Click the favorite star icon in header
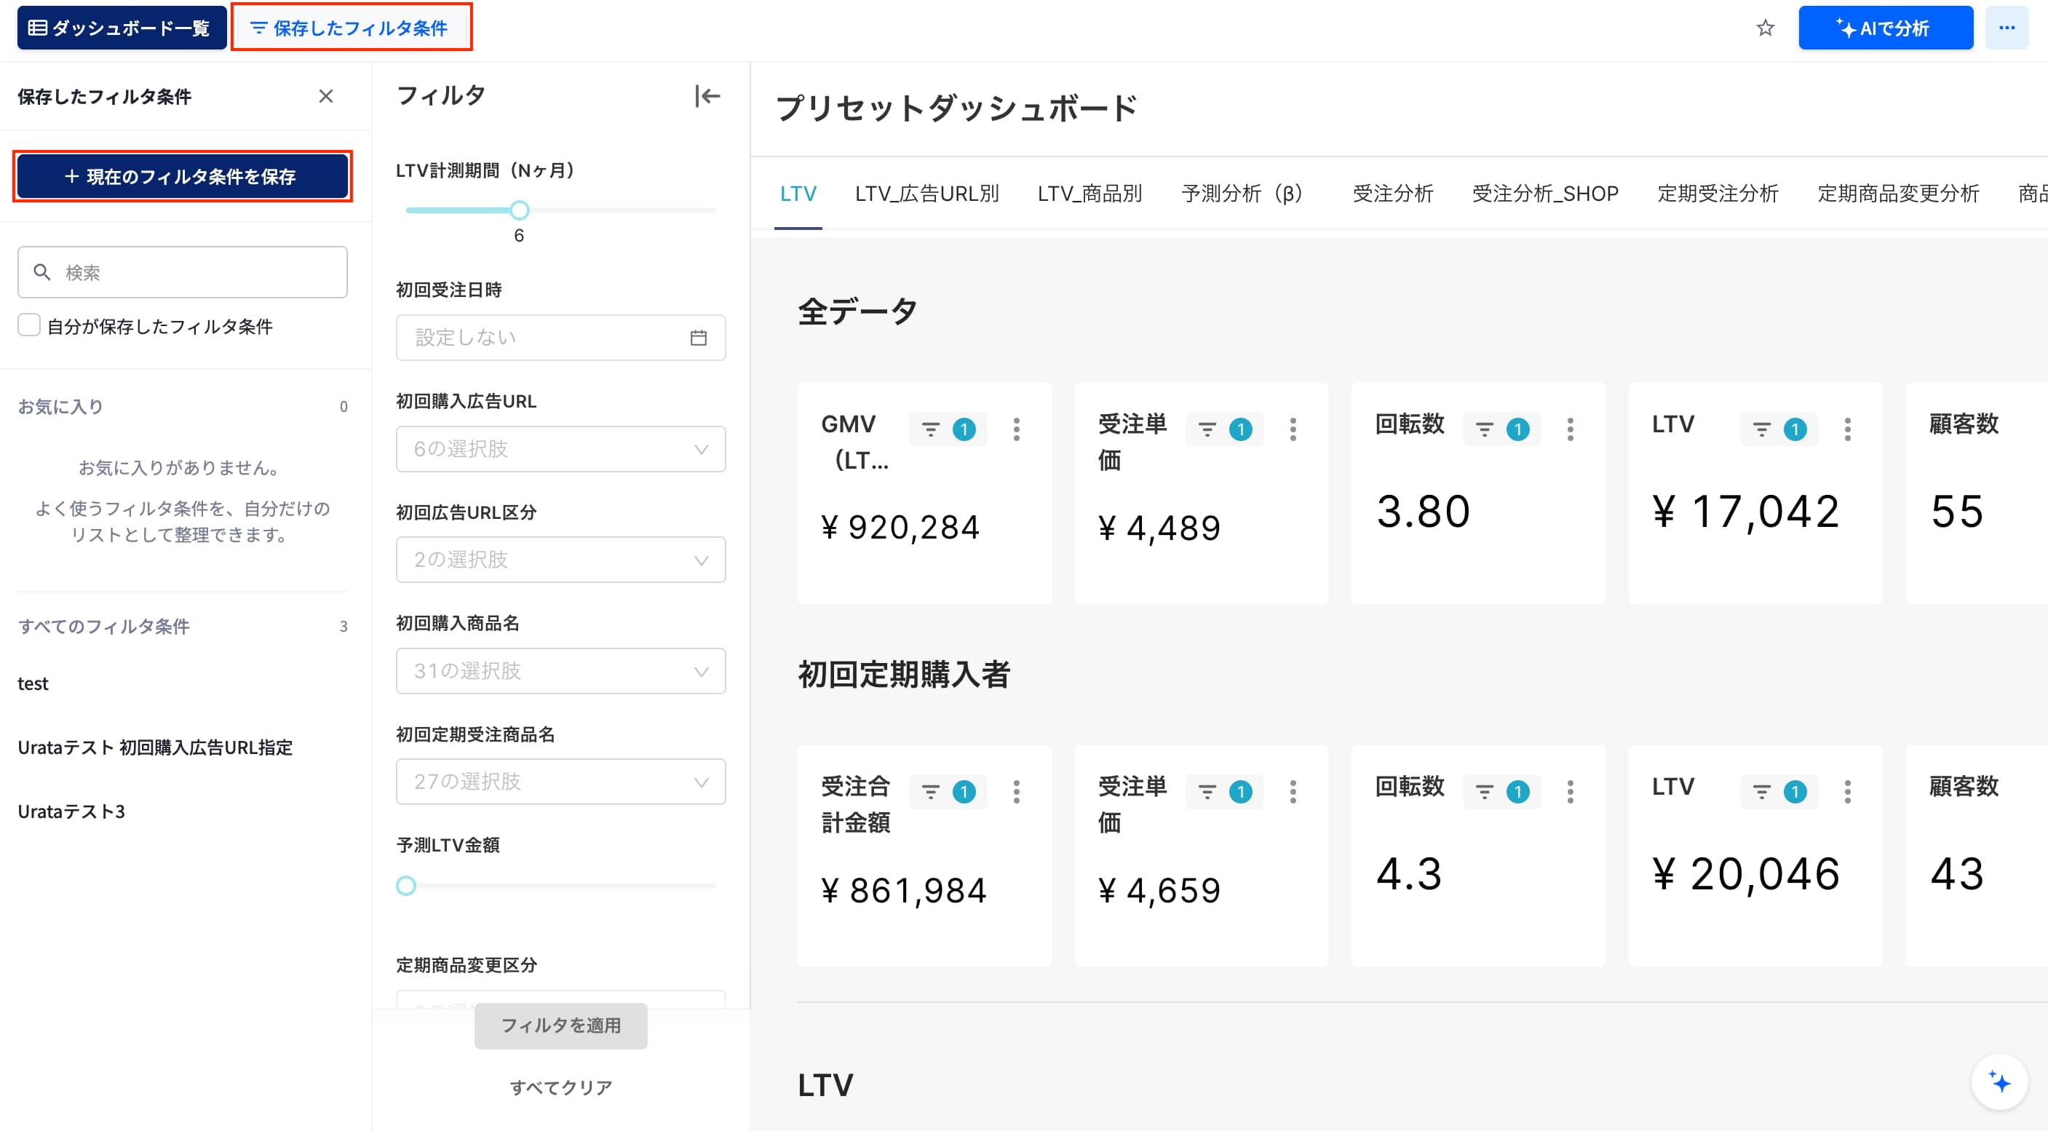2048x1131 pixels. (x=1765, y=28)
